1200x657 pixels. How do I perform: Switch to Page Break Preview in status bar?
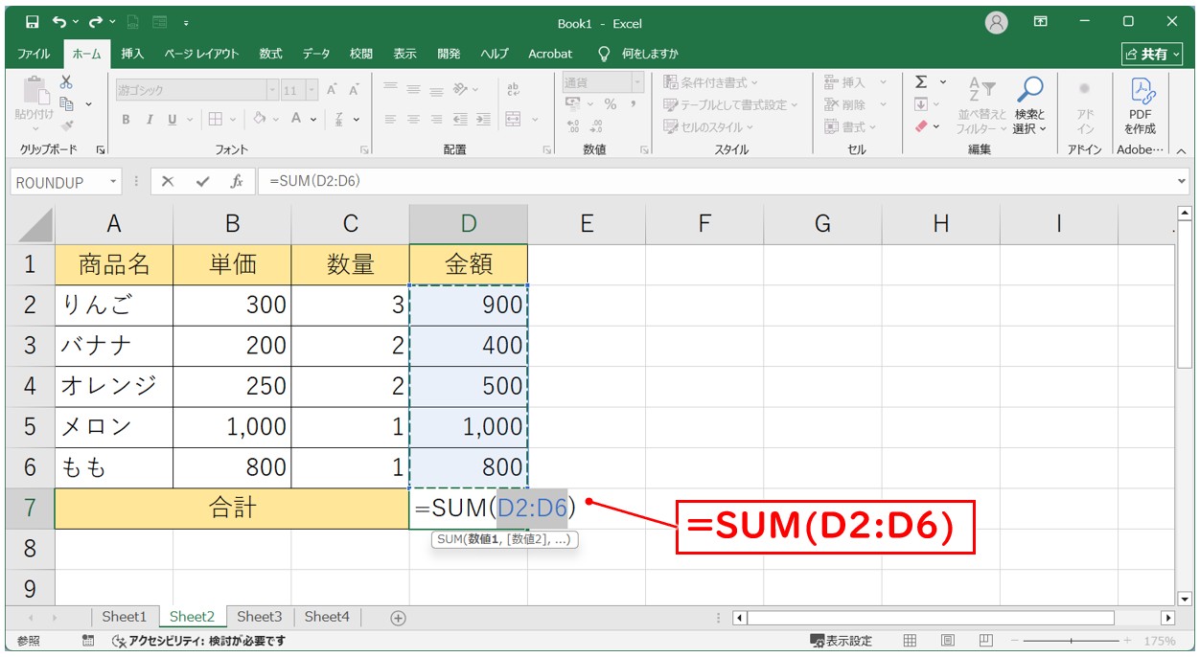point(985,641)
